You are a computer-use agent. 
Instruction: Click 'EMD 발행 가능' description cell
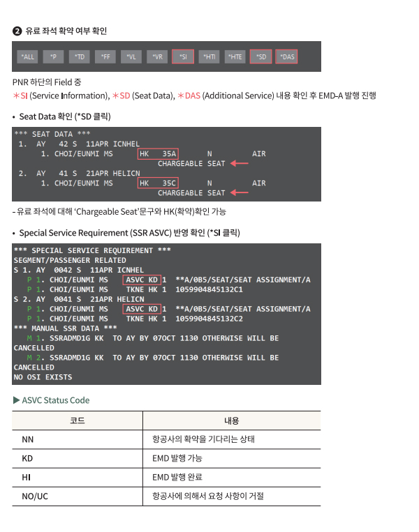232,458
